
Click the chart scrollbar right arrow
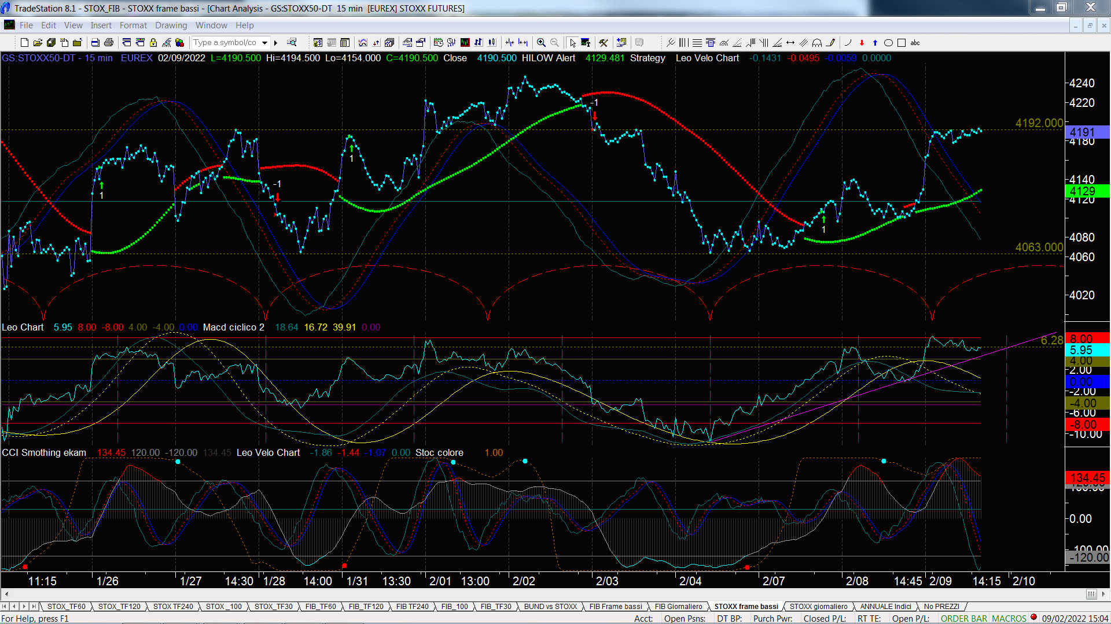click(x=1104, y=594)
